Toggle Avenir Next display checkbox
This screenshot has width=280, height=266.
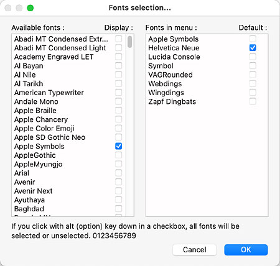(118, 191)
